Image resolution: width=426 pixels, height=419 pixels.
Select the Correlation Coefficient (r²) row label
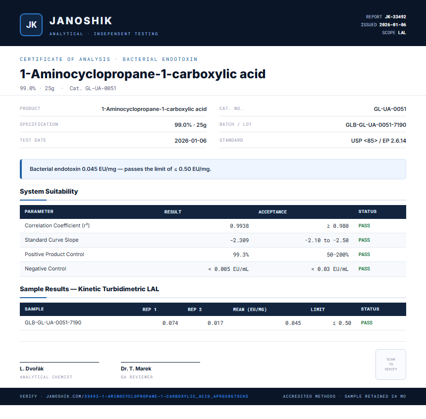coord(57,225)
